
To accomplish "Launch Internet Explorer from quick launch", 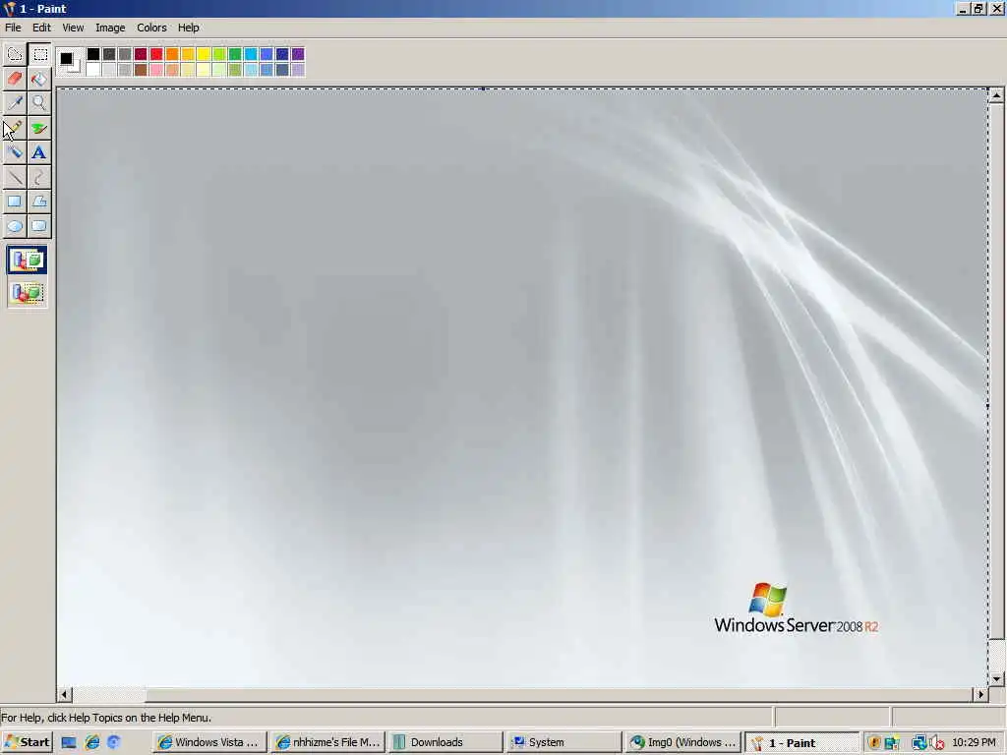I will click(91, 742).
